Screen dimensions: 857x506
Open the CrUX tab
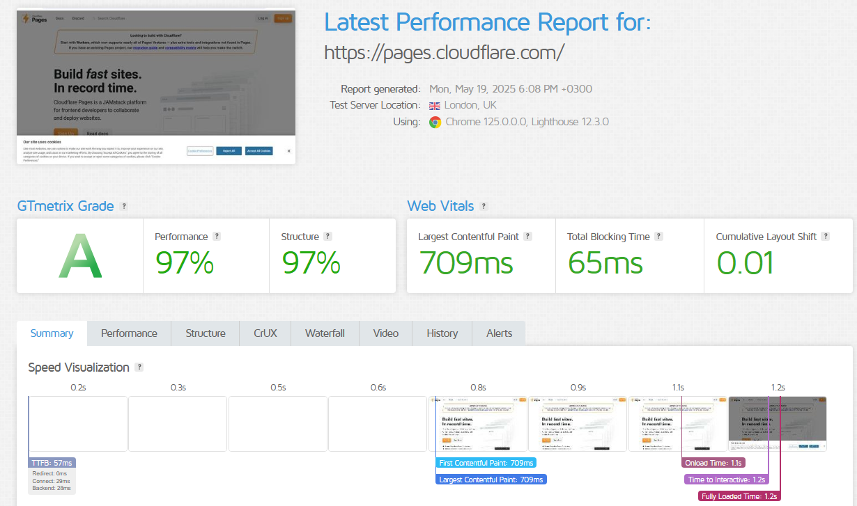265,333
